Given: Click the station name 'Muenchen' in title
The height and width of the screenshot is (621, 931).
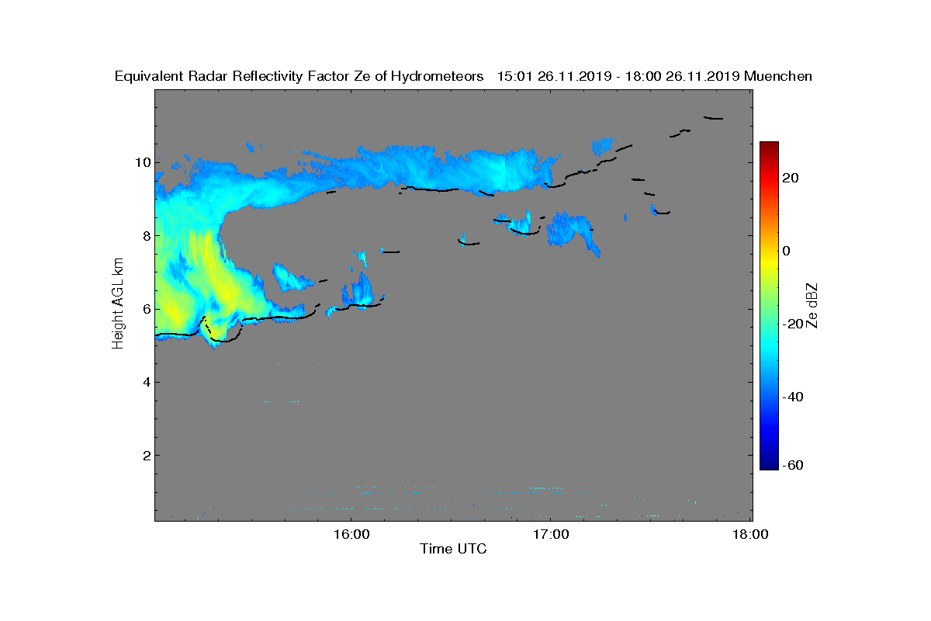Looking at the screenshot, I should pos(778,76).
